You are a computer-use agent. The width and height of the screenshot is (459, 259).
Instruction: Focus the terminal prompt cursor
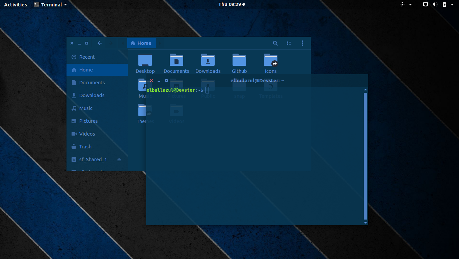point(207,90)
